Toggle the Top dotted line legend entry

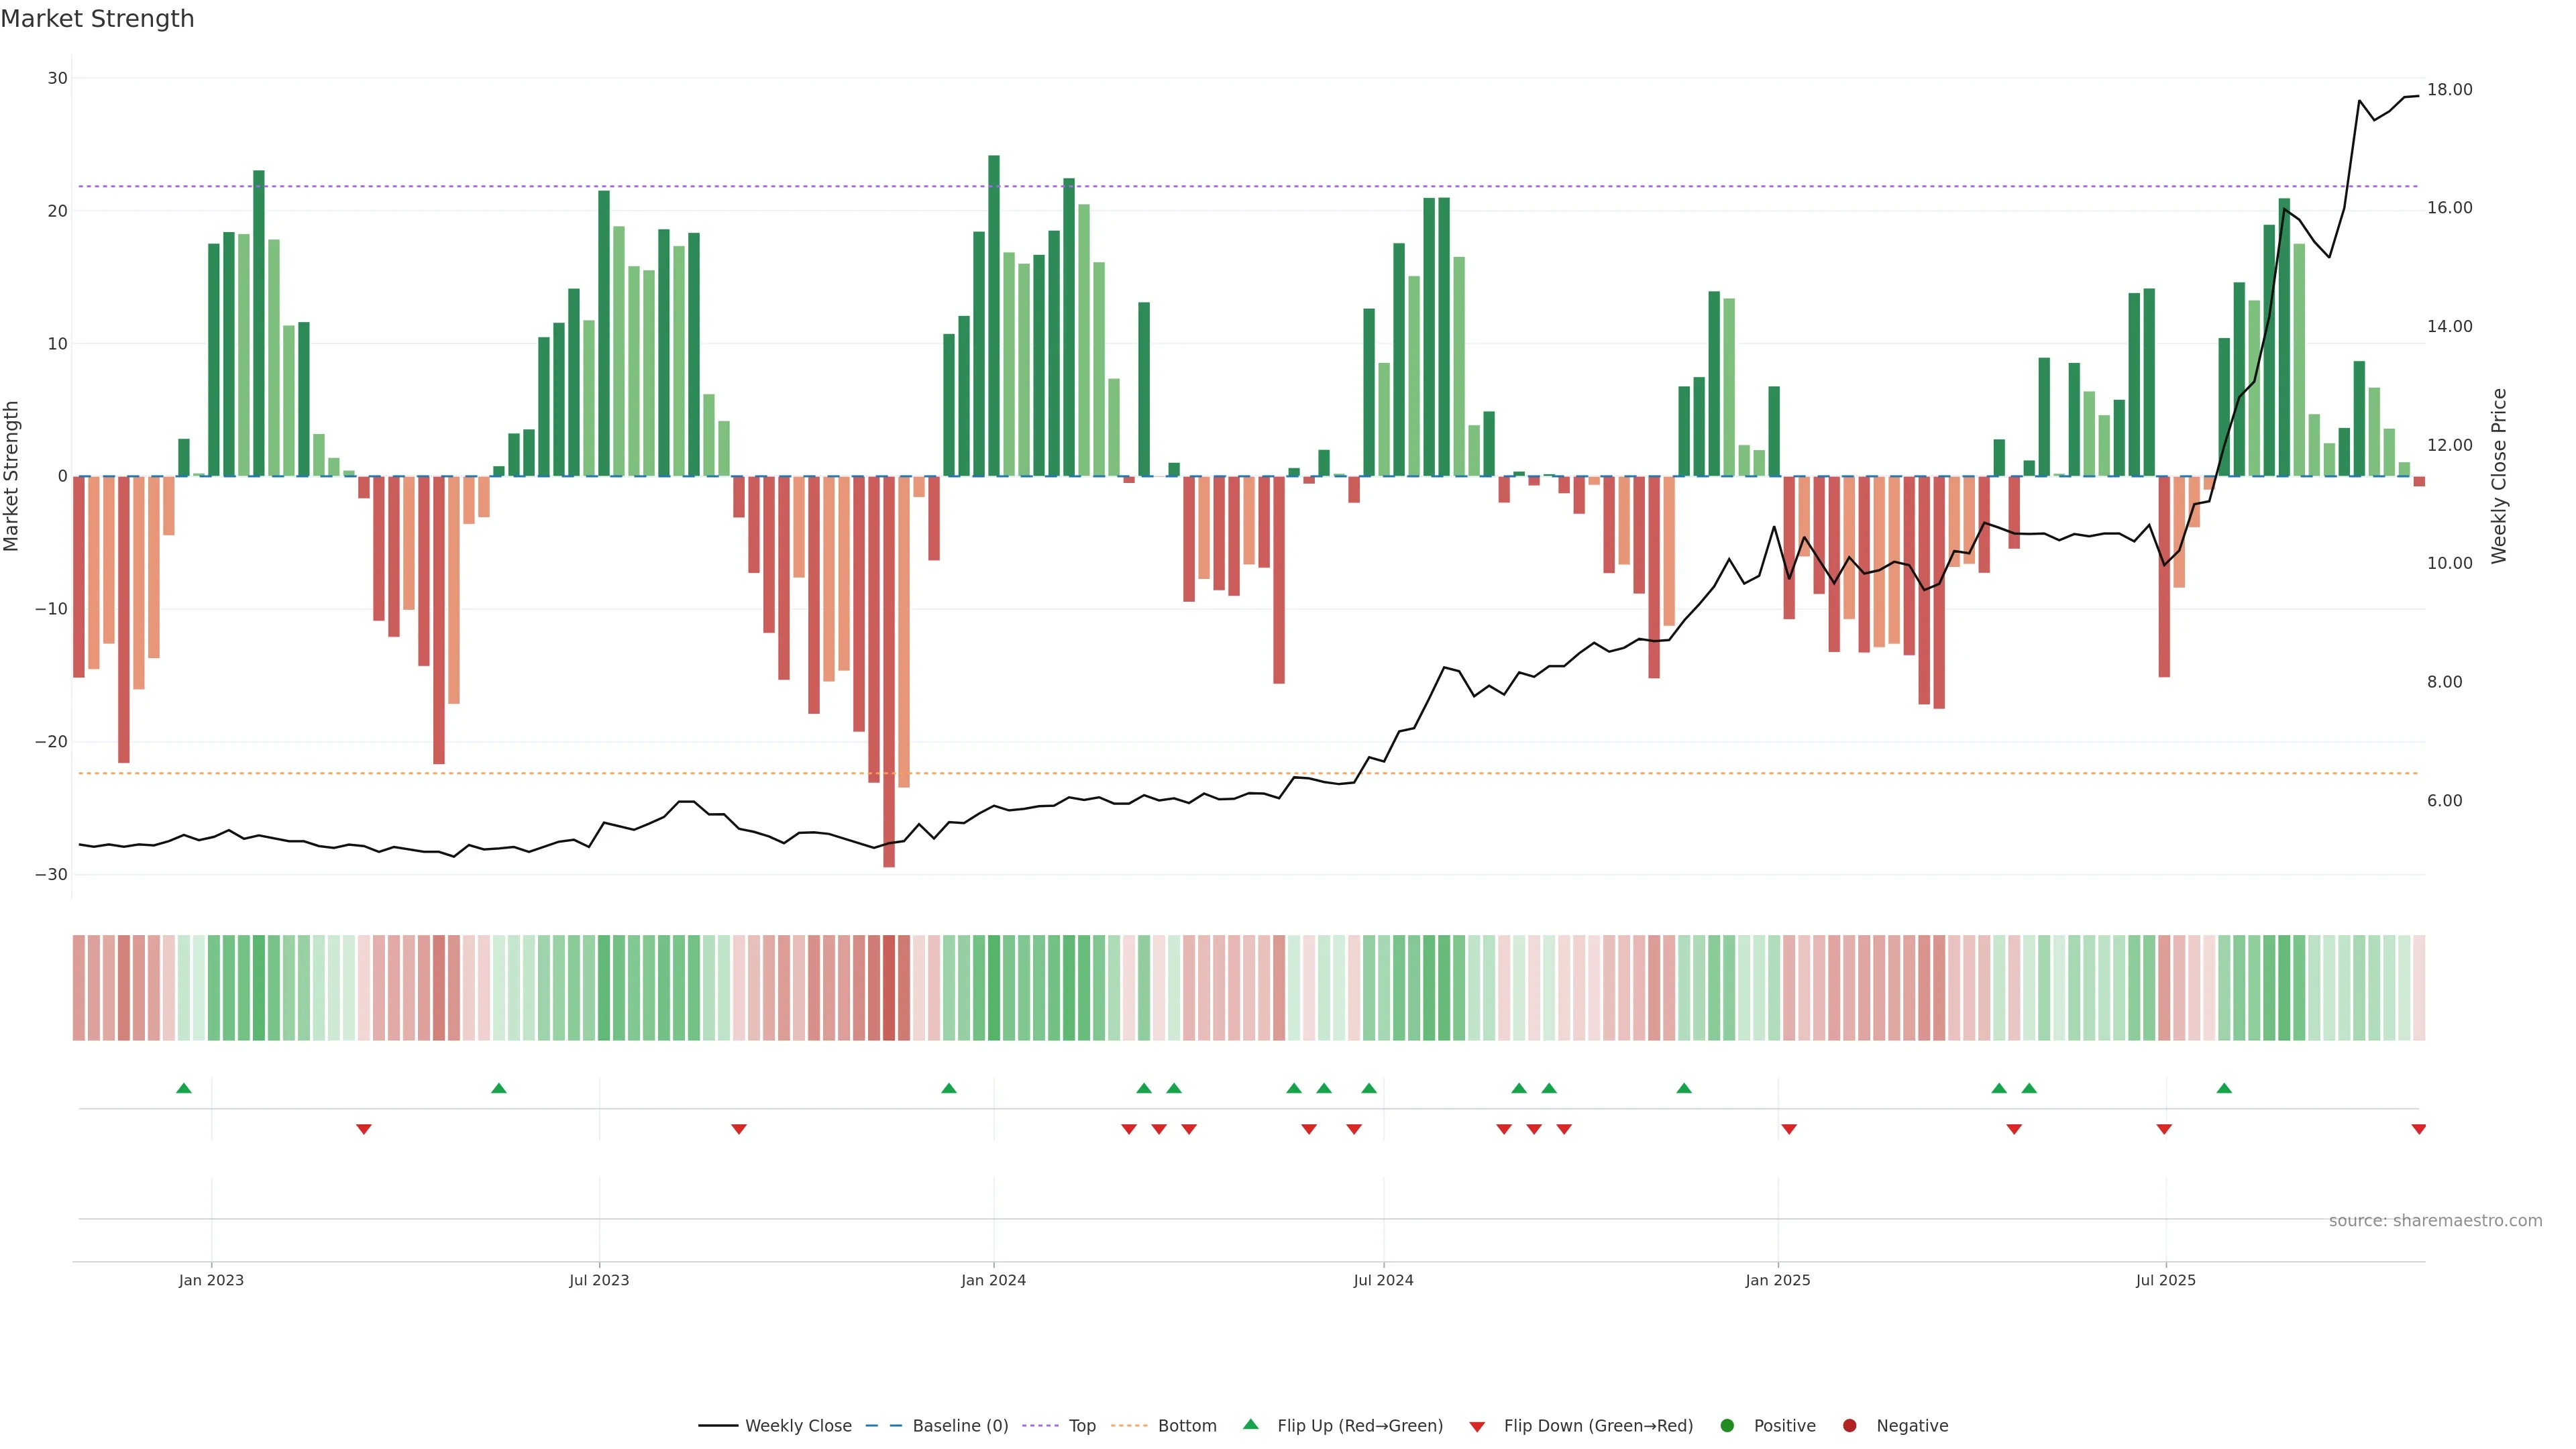point(1082,1426)
